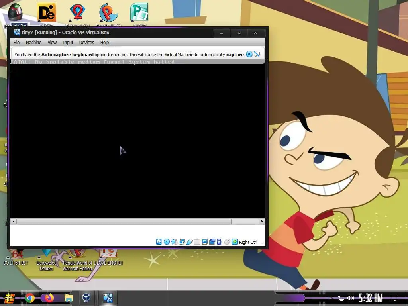This screenshot has width=408, height=306.
Task: Click the don't-show-again notification icon
Action: 257,54
